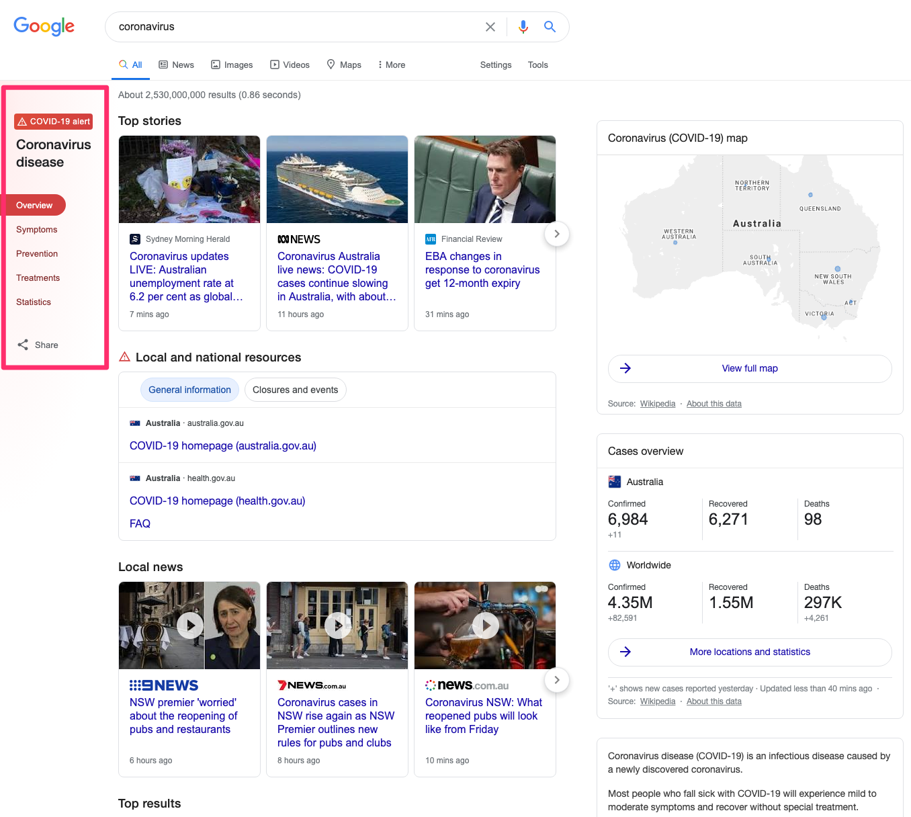Click the Share icon in sidebar
The width and height of the screenshot is (911, 817).
click(23, 345)
